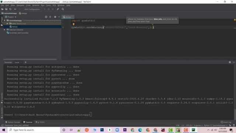Click the green Run arrow icon
This screenshot has height=133, width=236.
tap(45, 9)
